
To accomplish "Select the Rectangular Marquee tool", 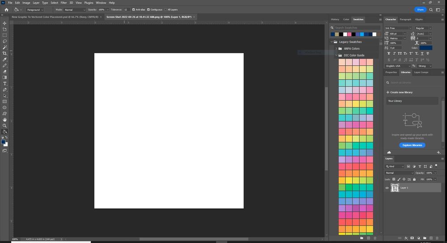I will pos(4,35).
